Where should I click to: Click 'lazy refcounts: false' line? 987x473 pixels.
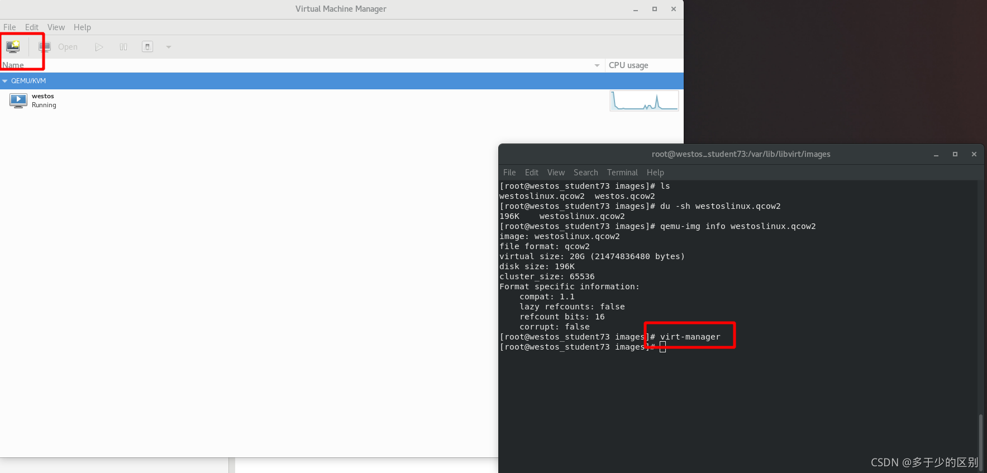coord(572,307)
